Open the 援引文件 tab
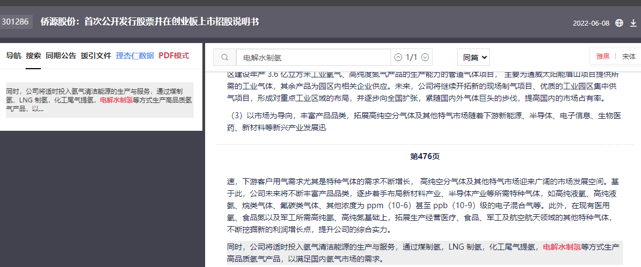This screenshot has height=267, width=641. [x=96, y=56]
